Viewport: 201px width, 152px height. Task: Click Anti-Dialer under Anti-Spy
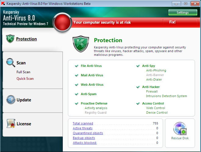pyautogui.click(x=154, y=80)
